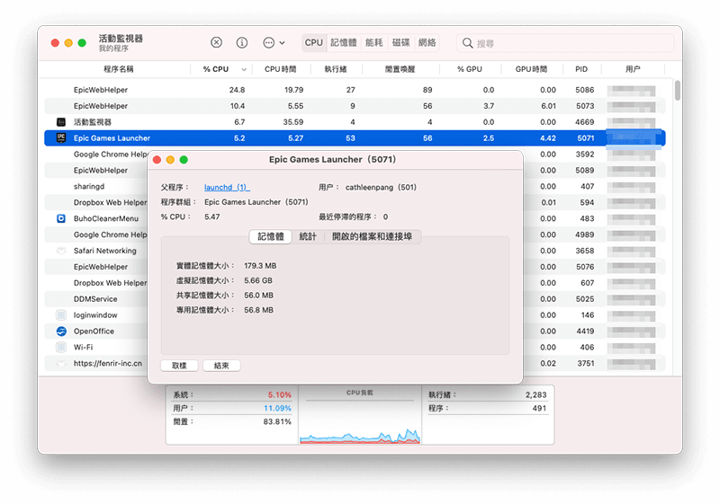
Task: Select the EpicWebHelper row with PID 5089
Action: click(96, 171)
